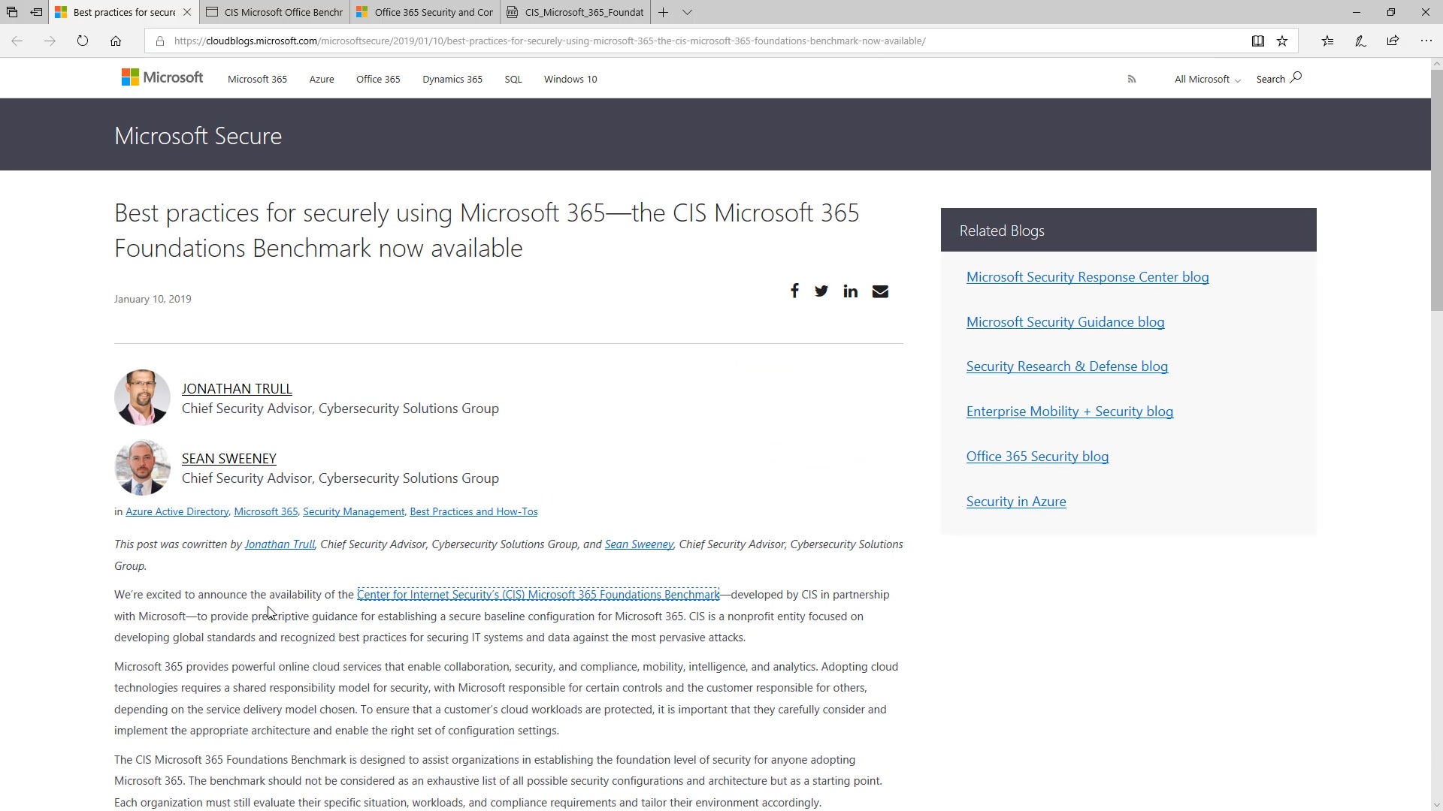Click the January 10, 2019 date text
The image size is (1443, 811).
(x=153, y=299)
